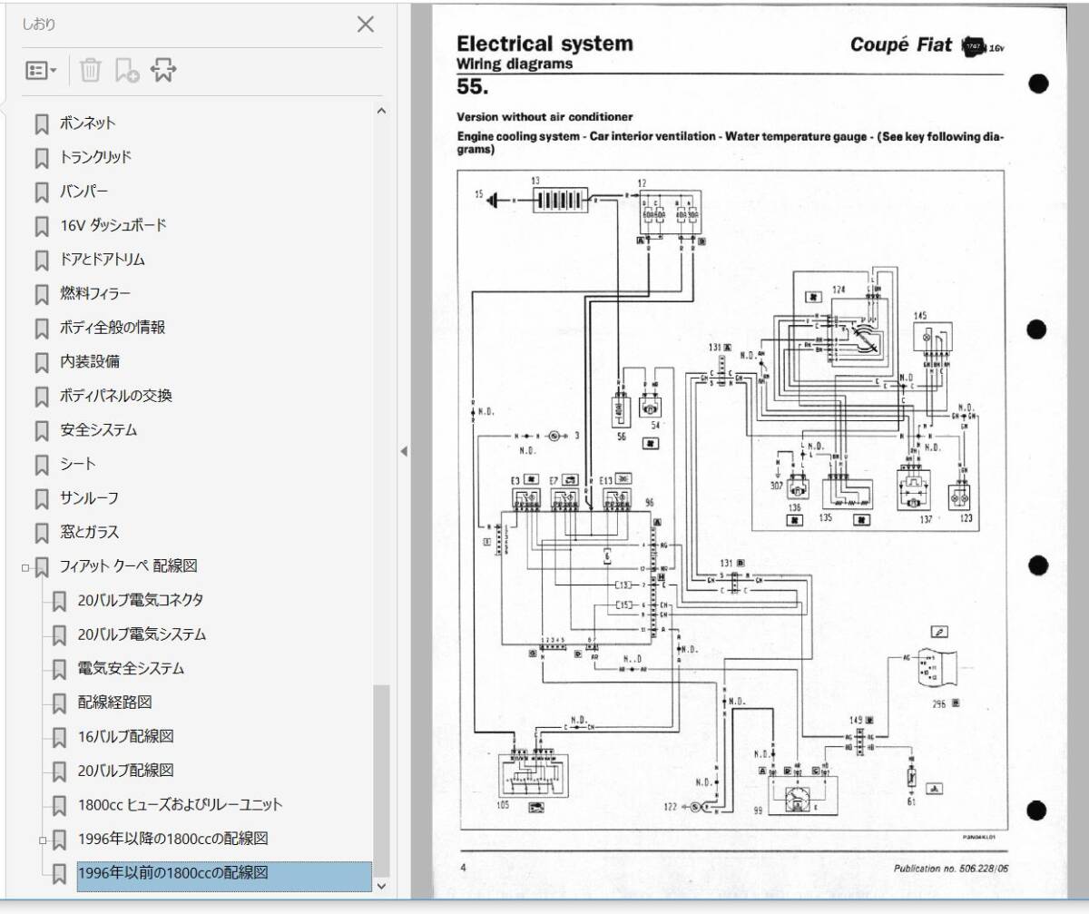Click the add new bookmark icon
Image resolution: width=1089 pixels, height=914 pixels.
126,71
